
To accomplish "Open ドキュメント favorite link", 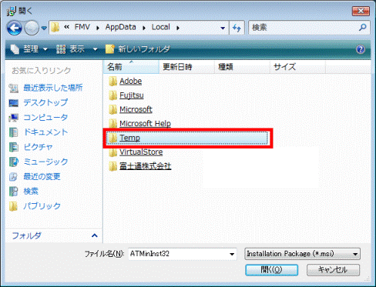I will click(x=45, y=132).
